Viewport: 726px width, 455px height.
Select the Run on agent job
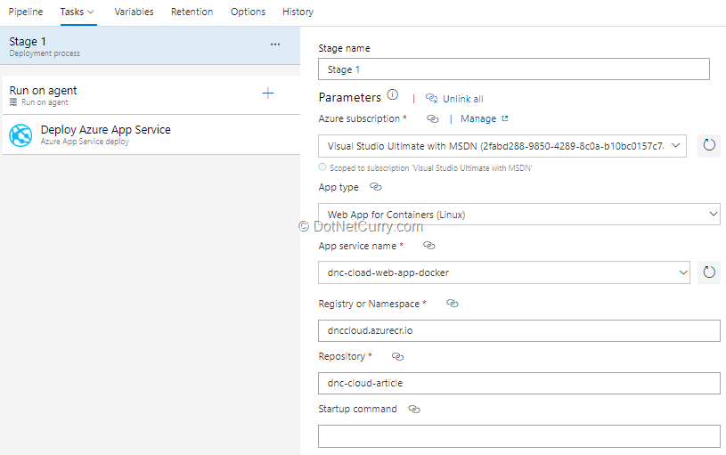(x=151, y=95)
